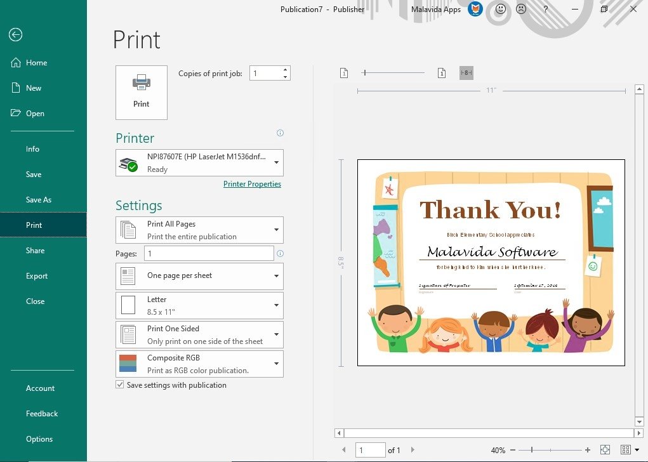Open Save As from the sidebar
648x462 pixels.
coord(39,200)
